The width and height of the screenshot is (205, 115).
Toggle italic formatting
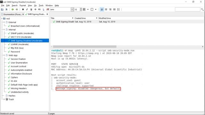pos(27,9)
